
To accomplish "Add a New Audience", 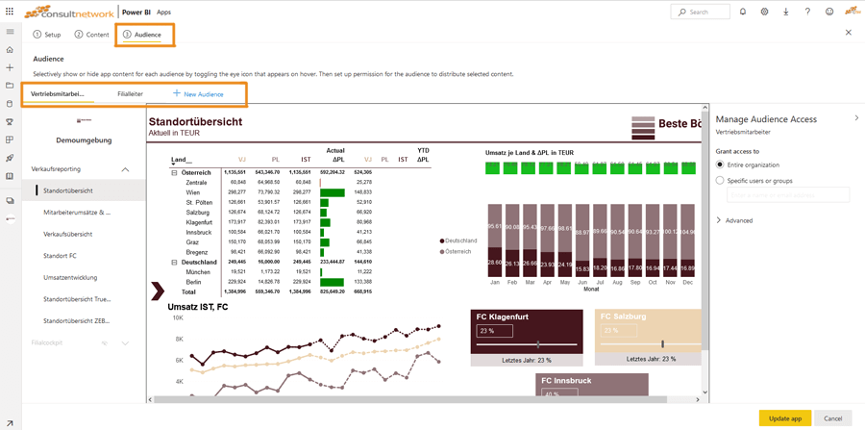I will pos(198,94).
